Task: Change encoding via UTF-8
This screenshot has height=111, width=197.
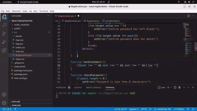Action: (x=144, y=109)
